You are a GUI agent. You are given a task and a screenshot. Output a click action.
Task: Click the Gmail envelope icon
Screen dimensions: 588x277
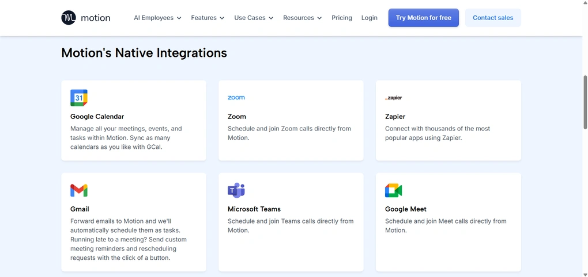coord(79,191)
